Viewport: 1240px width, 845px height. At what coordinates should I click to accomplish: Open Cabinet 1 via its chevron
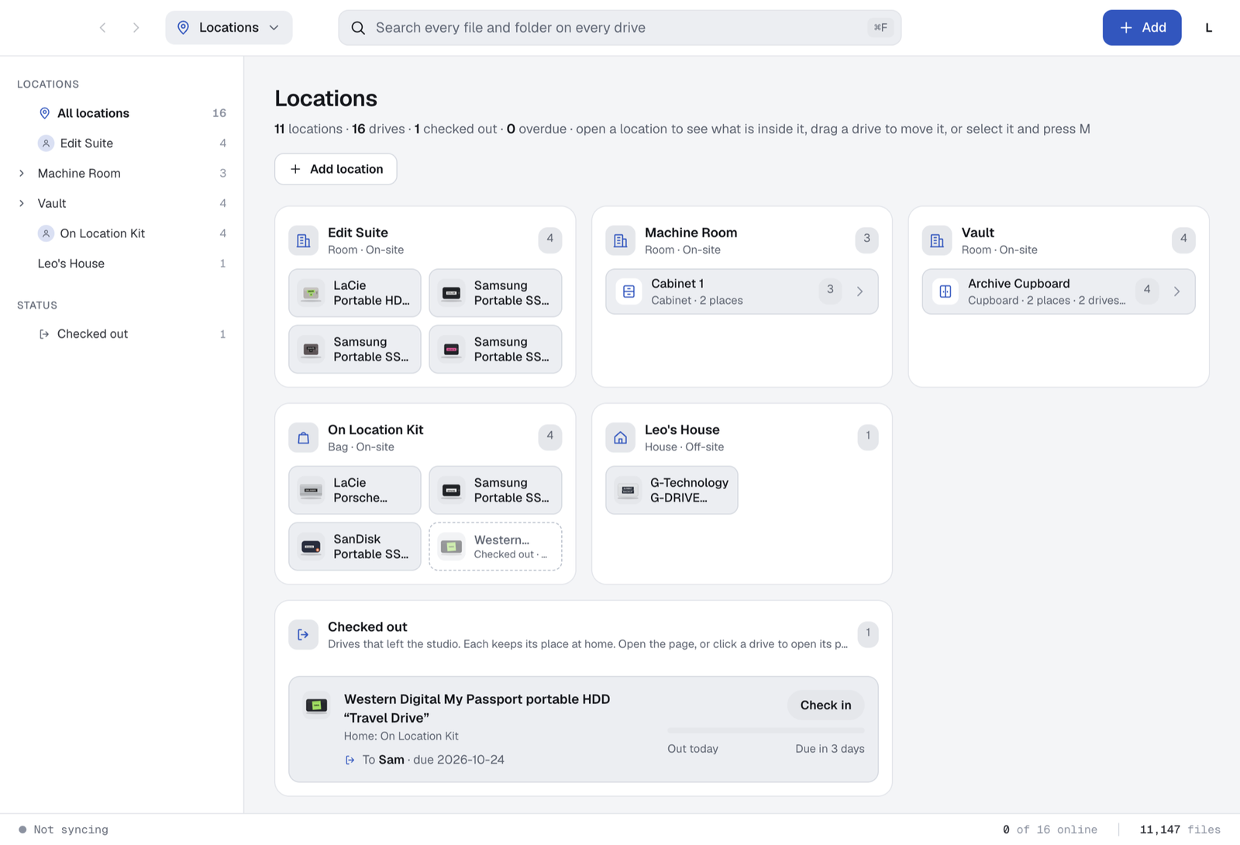(x=859, y=291)
